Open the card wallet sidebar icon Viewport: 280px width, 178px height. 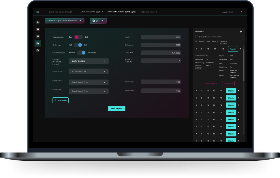pyautogui.click(x=37, y=36)
